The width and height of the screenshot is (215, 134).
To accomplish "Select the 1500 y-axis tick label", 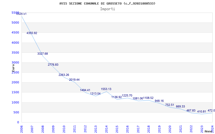I will (x=15, y=92).
